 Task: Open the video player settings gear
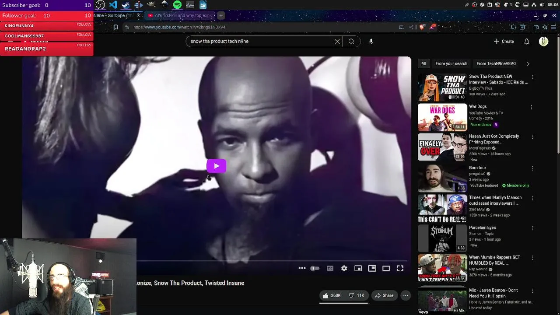coord(344,268)
